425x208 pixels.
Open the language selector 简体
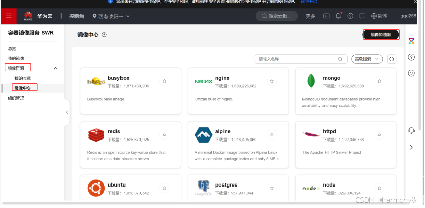click(379, 16)
